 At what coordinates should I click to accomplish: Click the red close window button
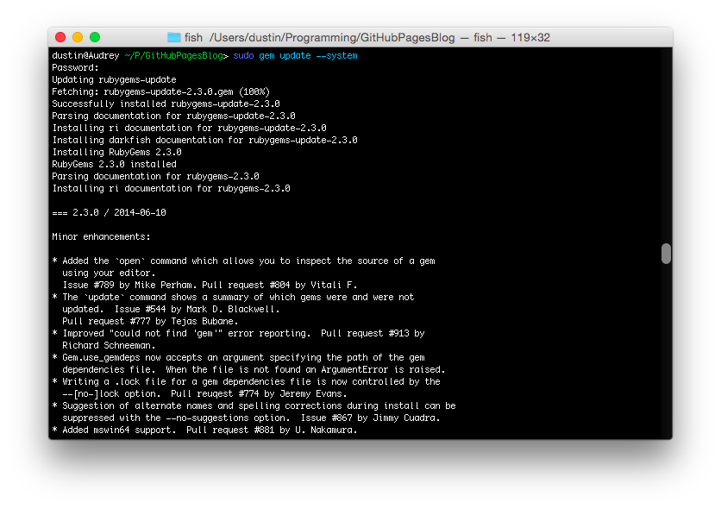click(60, 37)
